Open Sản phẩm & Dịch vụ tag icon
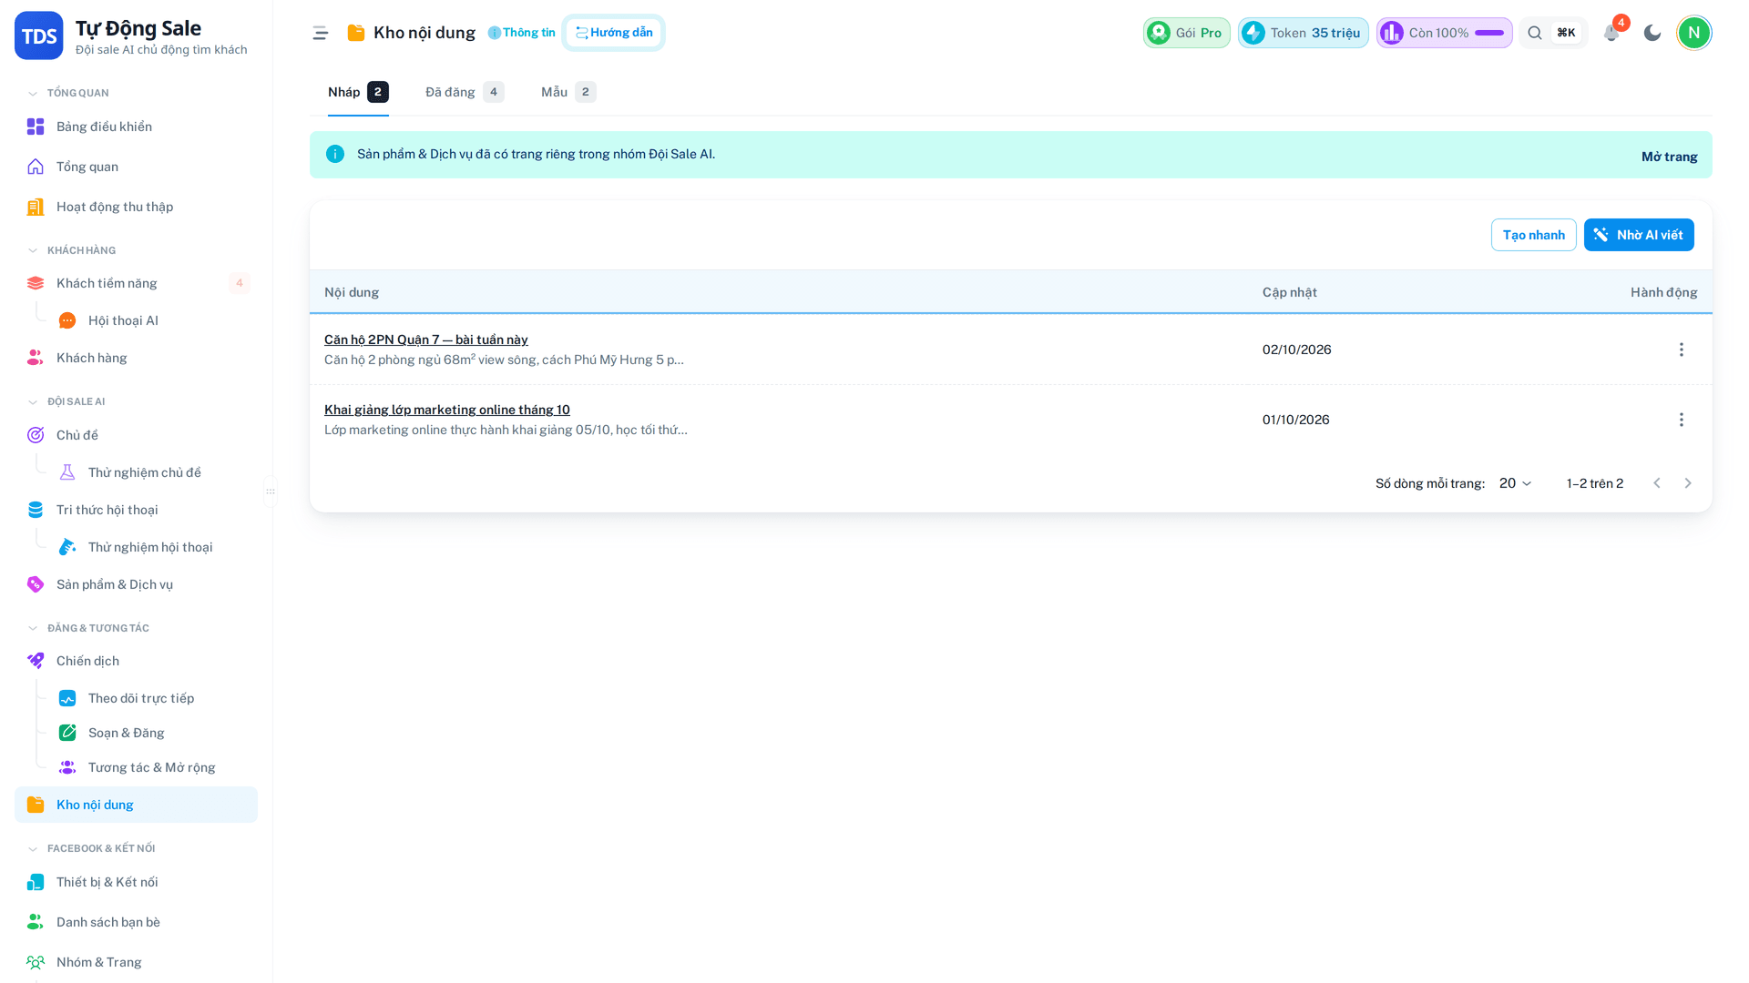This screenshot has height=983, width=1749. [36, 584]
